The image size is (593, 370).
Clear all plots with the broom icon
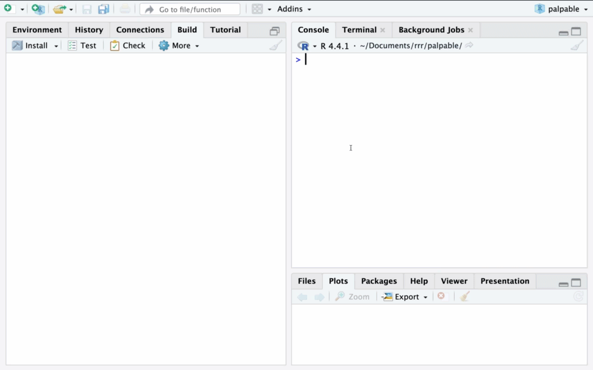click(465, 296)
